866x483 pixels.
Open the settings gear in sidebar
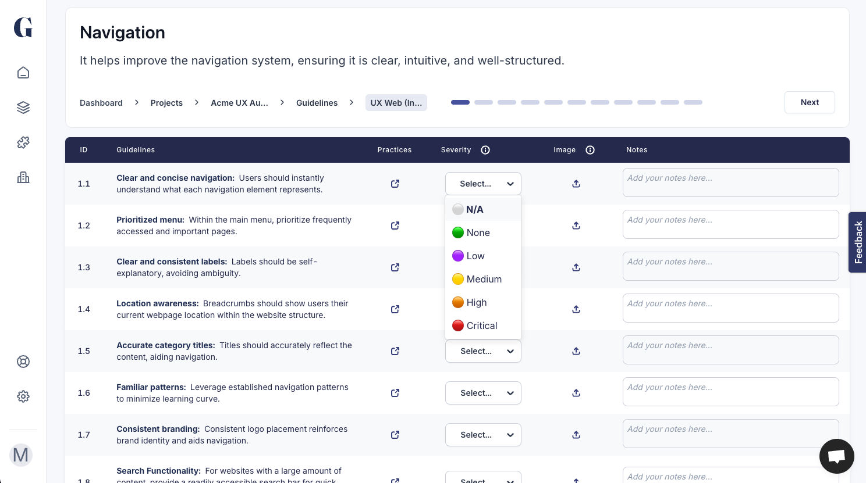tap(23, 396)
